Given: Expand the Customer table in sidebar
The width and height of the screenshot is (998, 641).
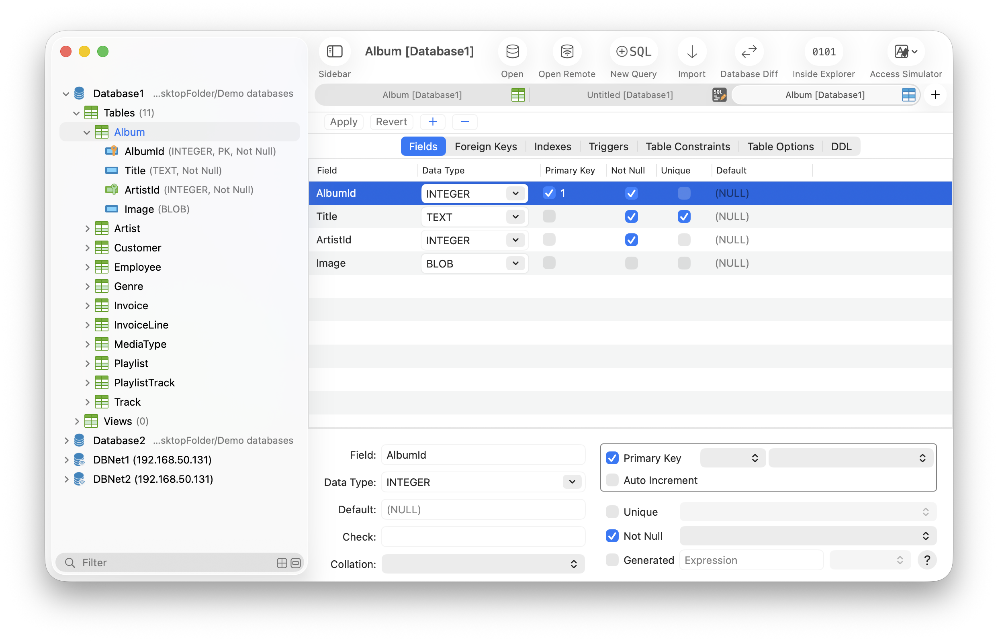Looking at the screenshot, I should [87, 248].
